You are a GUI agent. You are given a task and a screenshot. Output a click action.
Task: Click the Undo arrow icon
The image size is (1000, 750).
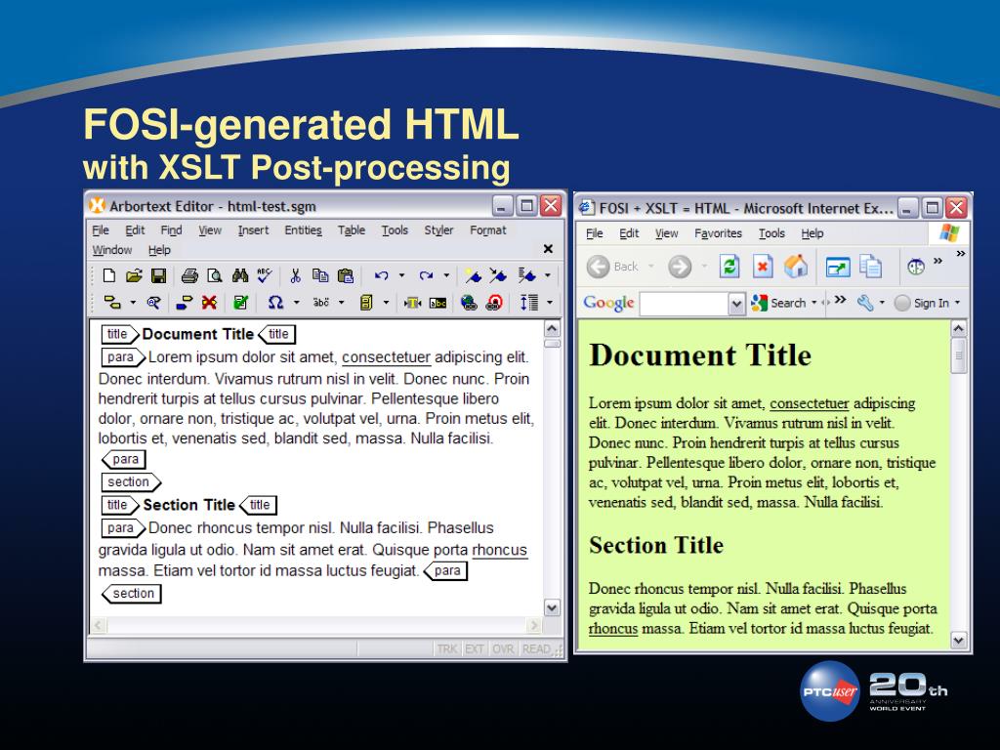(382, 275)
